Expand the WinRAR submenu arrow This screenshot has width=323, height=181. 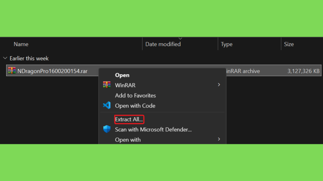pos(219,85)
